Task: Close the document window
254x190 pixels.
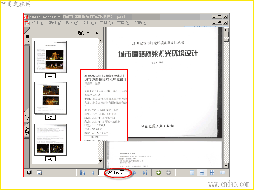Action: [225, 23]
